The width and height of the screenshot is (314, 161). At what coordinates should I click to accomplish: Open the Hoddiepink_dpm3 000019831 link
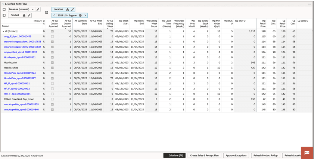20,57
